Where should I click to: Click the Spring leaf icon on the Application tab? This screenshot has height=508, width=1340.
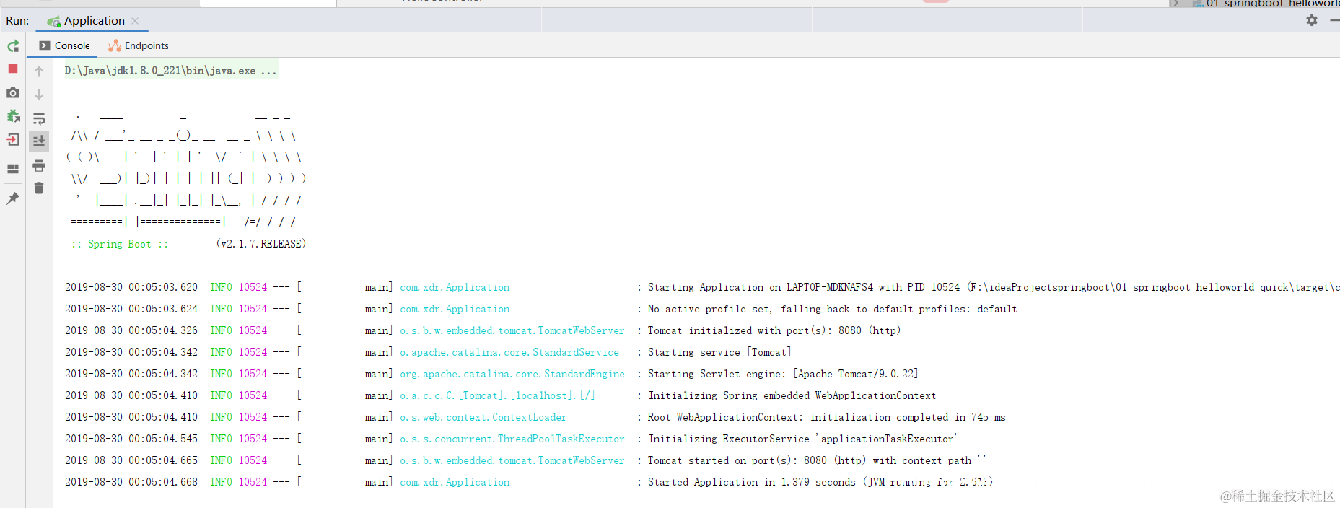point(53,21)
